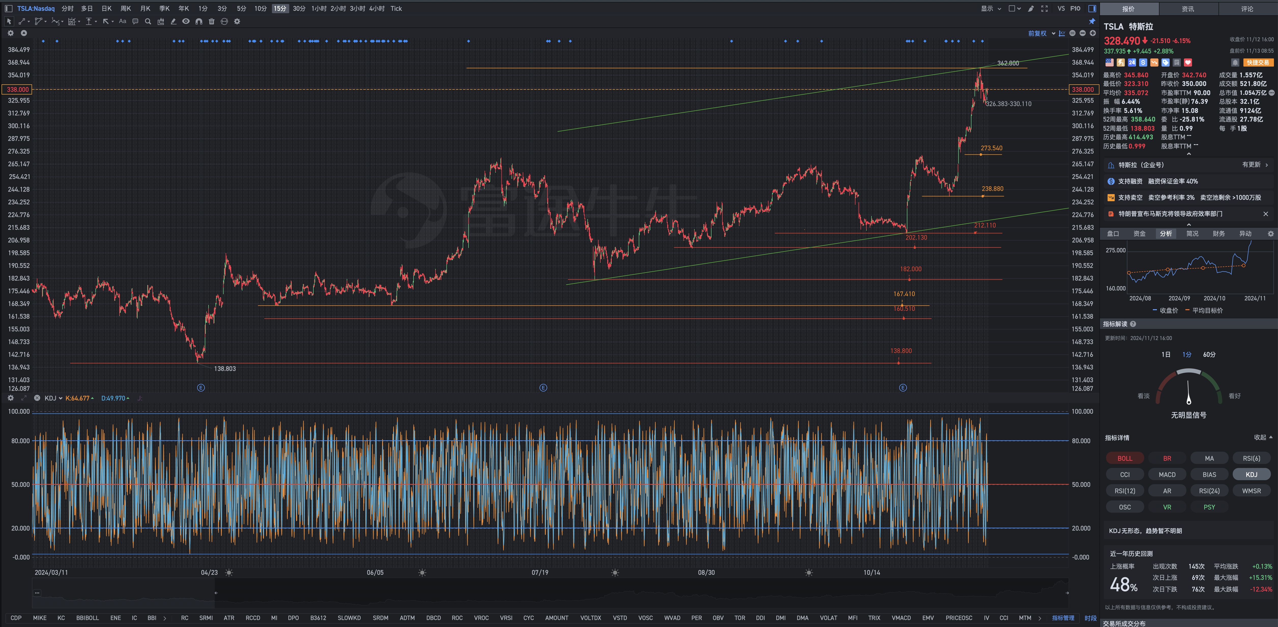Open main chart settings gear
This screenshot has height=627, width=1278.
(x=10, y=33)
